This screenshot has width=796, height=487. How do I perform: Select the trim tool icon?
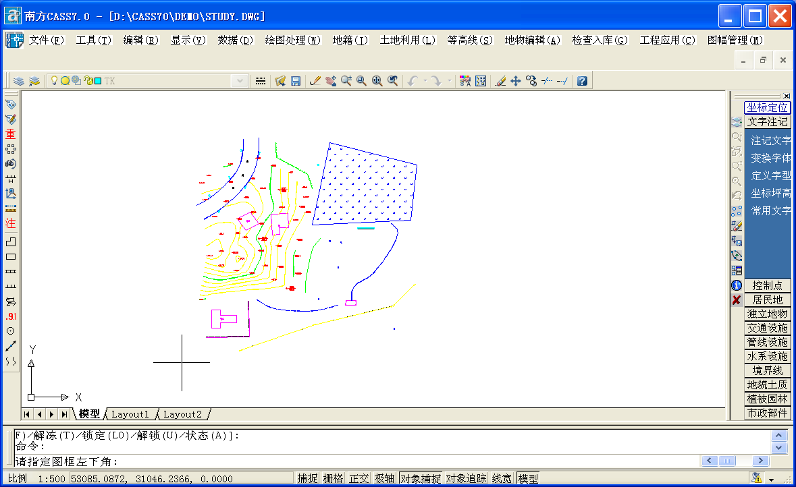coord(547,81)
